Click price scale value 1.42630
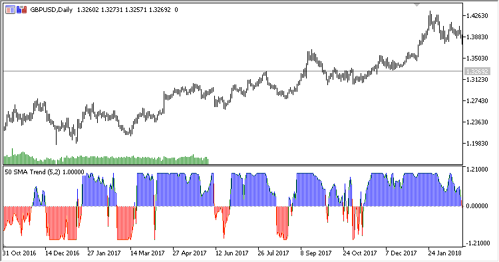 coord(477,15)
